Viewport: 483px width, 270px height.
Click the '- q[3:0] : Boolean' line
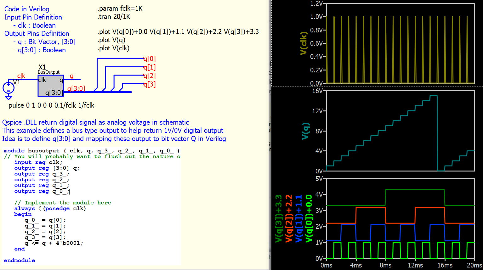pyautogui.click(x=39, y=50)
